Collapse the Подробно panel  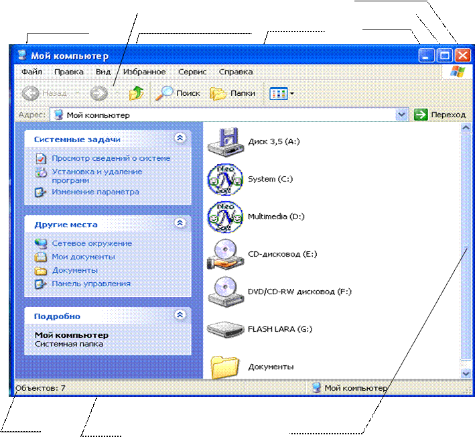pyautogui.click(x=180, y=314)
